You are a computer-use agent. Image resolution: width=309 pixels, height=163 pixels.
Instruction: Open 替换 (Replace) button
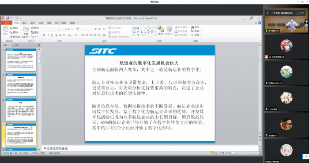196,31
